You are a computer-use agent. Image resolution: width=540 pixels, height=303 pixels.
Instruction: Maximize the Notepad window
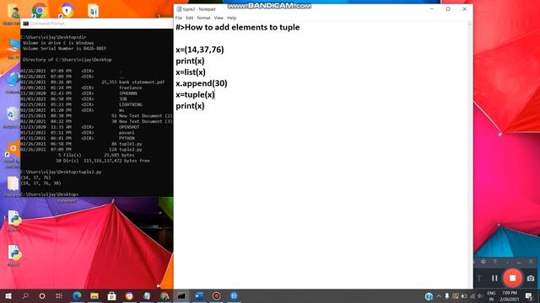click(x=448, y=9)
